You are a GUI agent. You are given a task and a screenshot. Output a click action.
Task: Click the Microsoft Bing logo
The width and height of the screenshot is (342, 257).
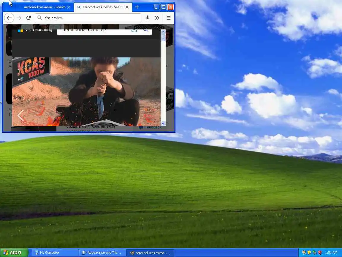click(35, 30)
